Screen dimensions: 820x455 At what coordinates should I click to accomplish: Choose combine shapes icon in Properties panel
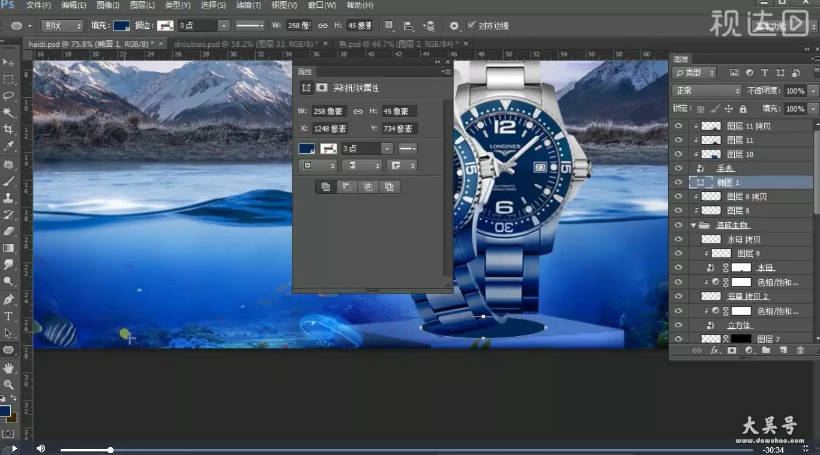pos(325,187)
